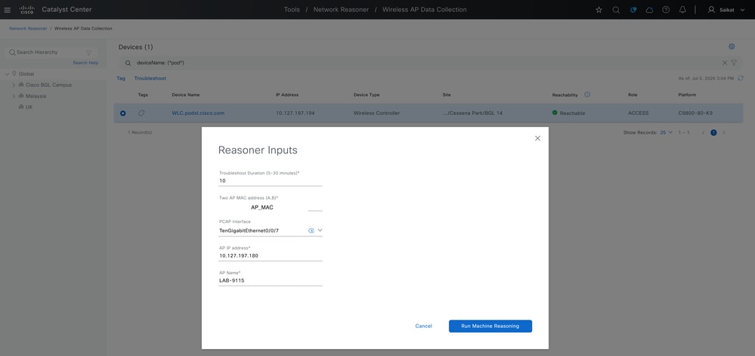The width and height of the screenshot is (755, 356).
Task: Add page to favorites with star icon
Action: (x=599, y=10)
